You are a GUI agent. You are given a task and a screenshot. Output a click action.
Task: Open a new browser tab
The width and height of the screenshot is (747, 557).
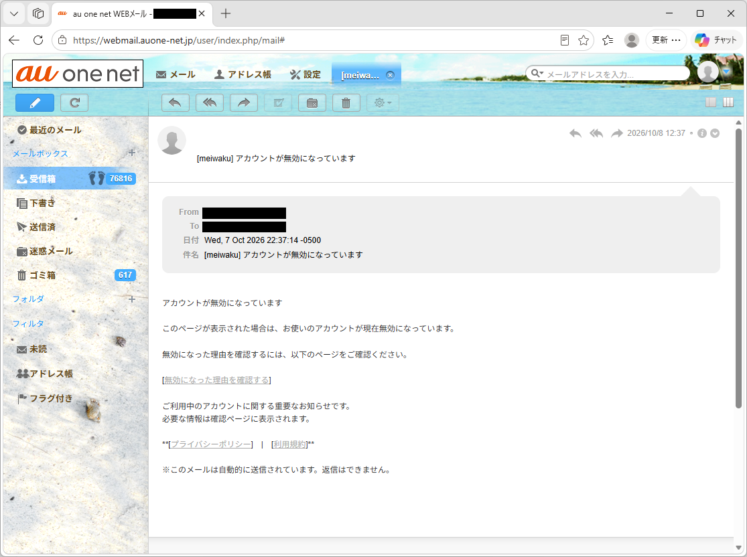point(226,13)
